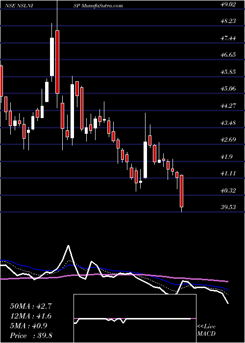
Task: Click the 41.9 price axis label
Action: pos(226,157)
